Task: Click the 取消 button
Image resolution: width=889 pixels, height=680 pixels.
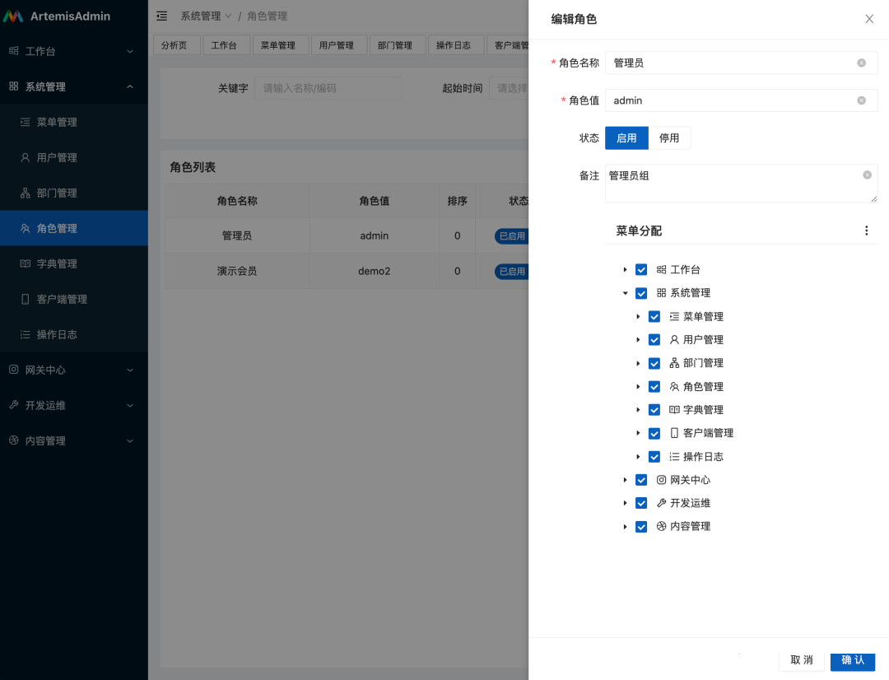Action: point(801,660)
